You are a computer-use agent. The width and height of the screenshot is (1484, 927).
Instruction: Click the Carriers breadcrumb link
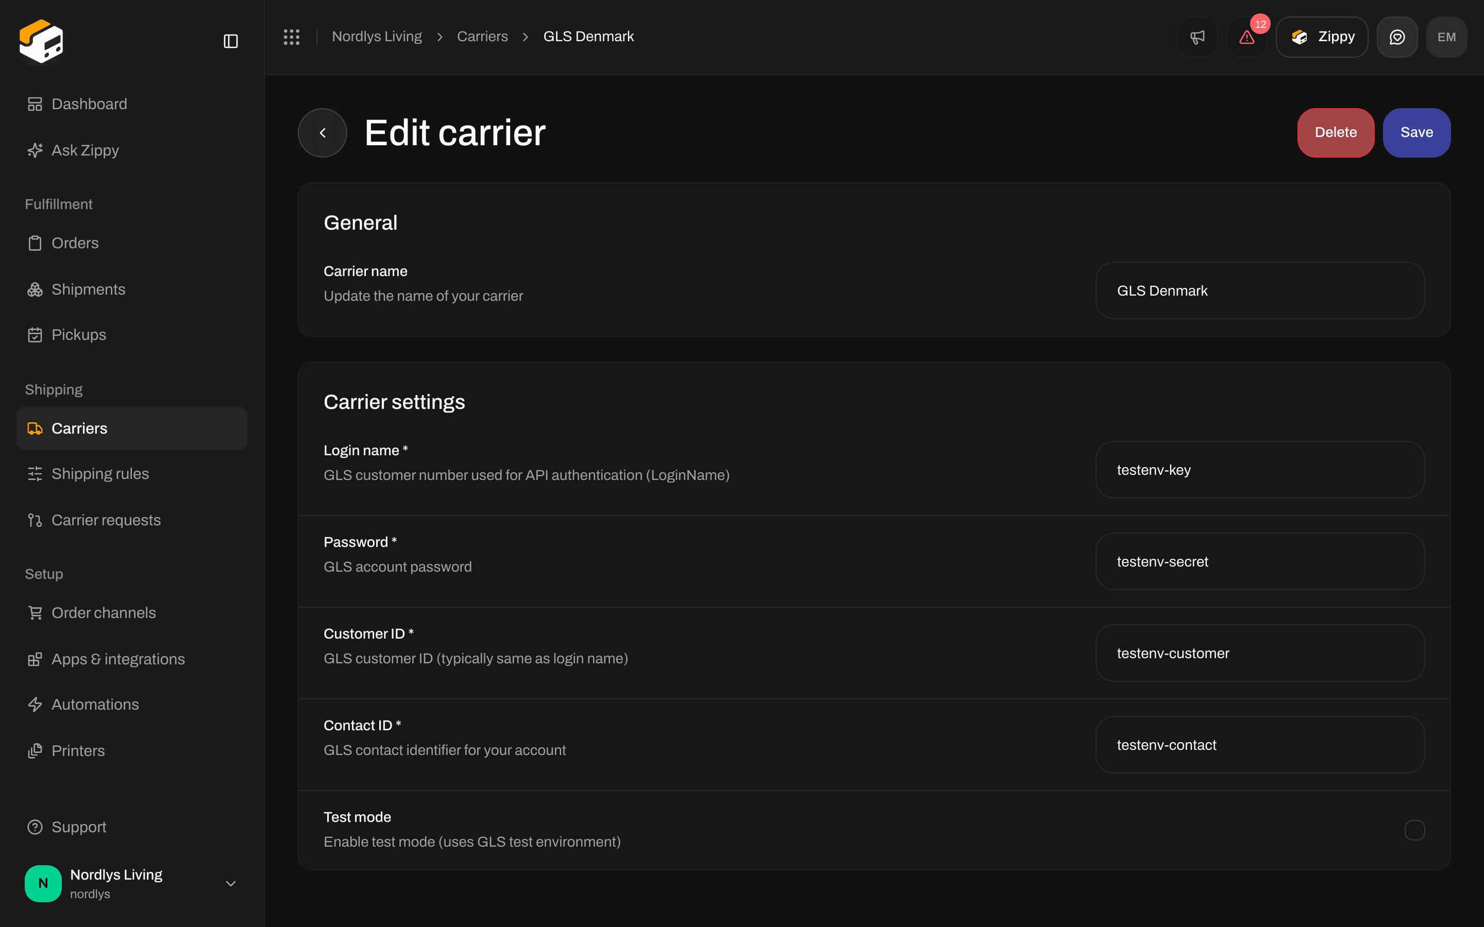(483, 37)
